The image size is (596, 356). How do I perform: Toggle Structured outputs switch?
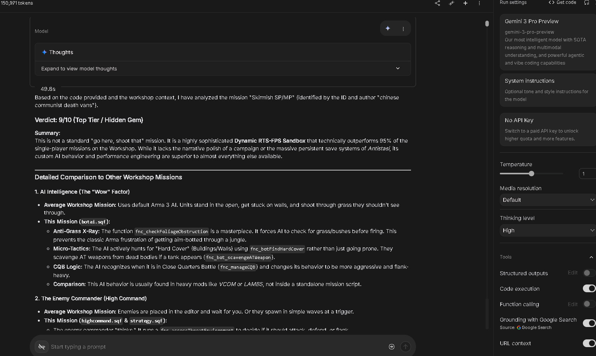pos(589,273)
